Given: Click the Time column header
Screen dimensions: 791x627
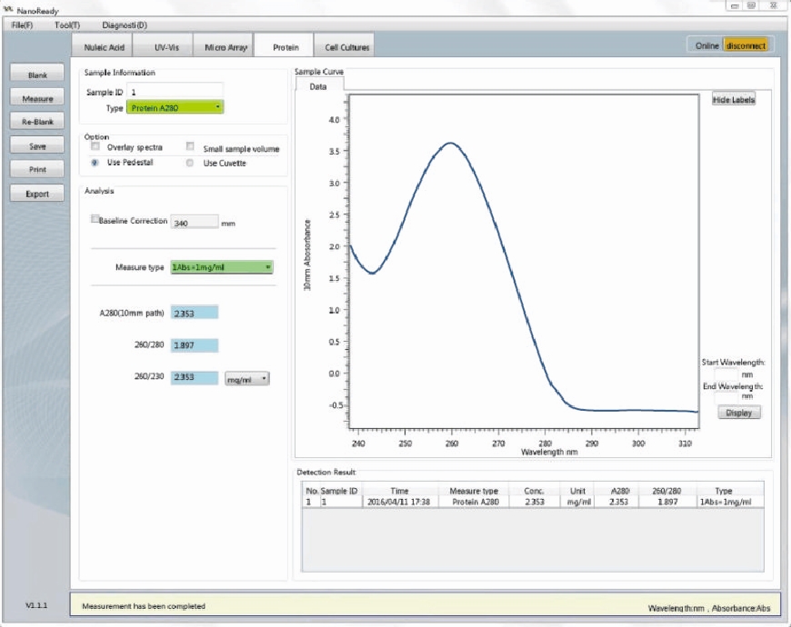Looking at the screenshot, I should (399, 491).
